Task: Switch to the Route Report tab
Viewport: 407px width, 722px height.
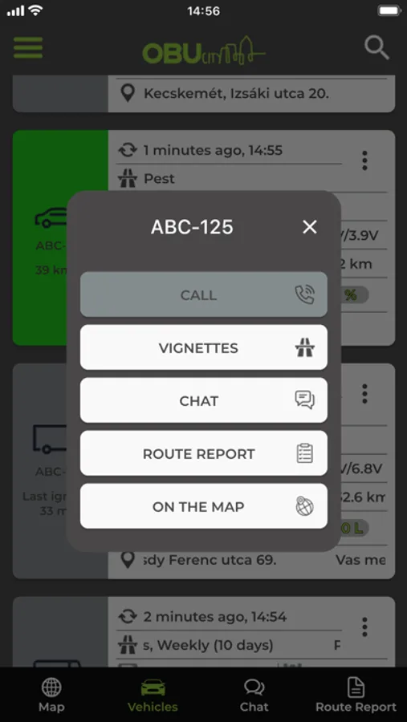Action: [356, 696]
